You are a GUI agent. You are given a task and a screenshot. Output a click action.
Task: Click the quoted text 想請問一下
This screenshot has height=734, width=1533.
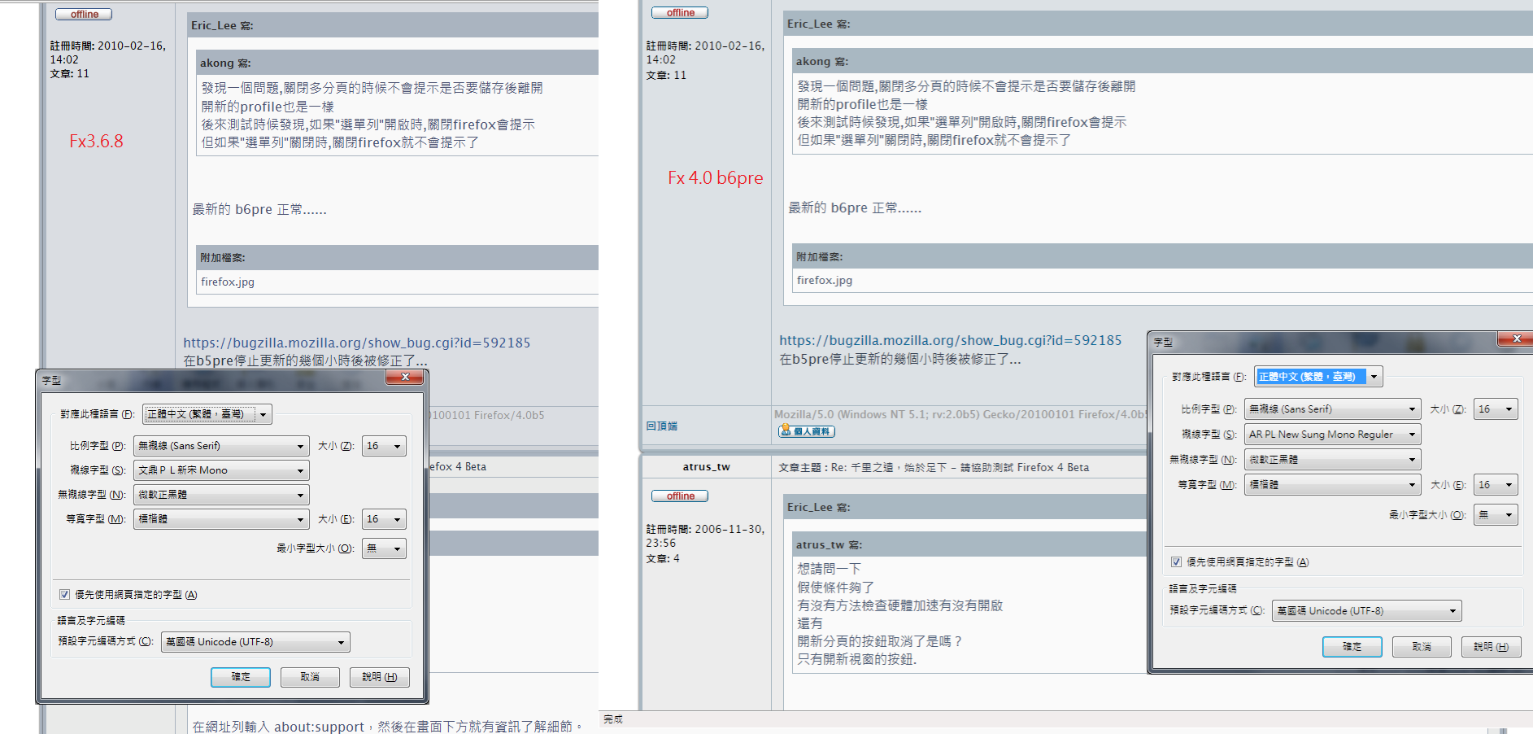tap(829, 569)
